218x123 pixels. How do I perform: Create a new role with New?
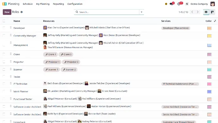(7, 12)
